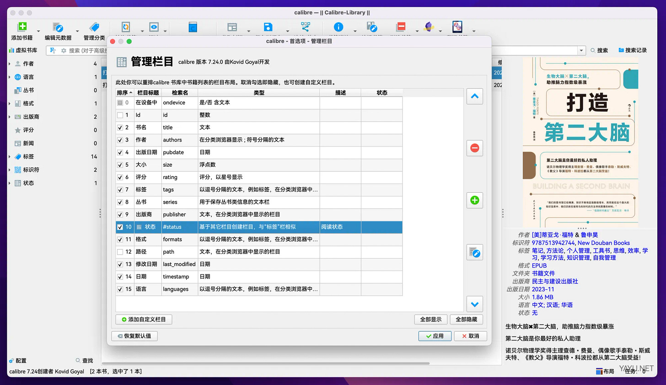Uncheck the 书名 title column checkbox

pyautogui.click(x=120, y=128)
